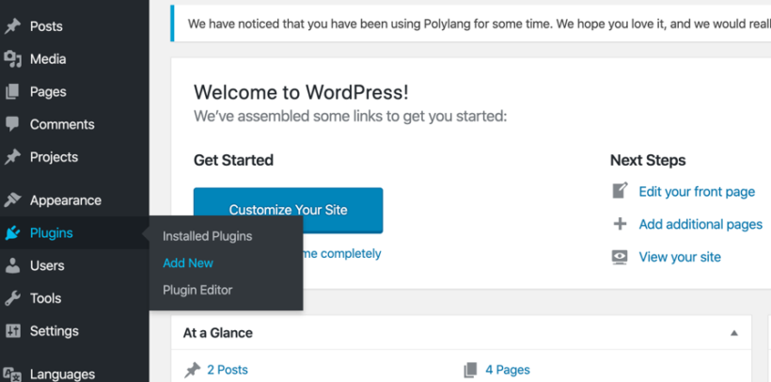Click the Appearance paintbrush icon
This screenshot has height=382, width=771.
tap(13, 200)
